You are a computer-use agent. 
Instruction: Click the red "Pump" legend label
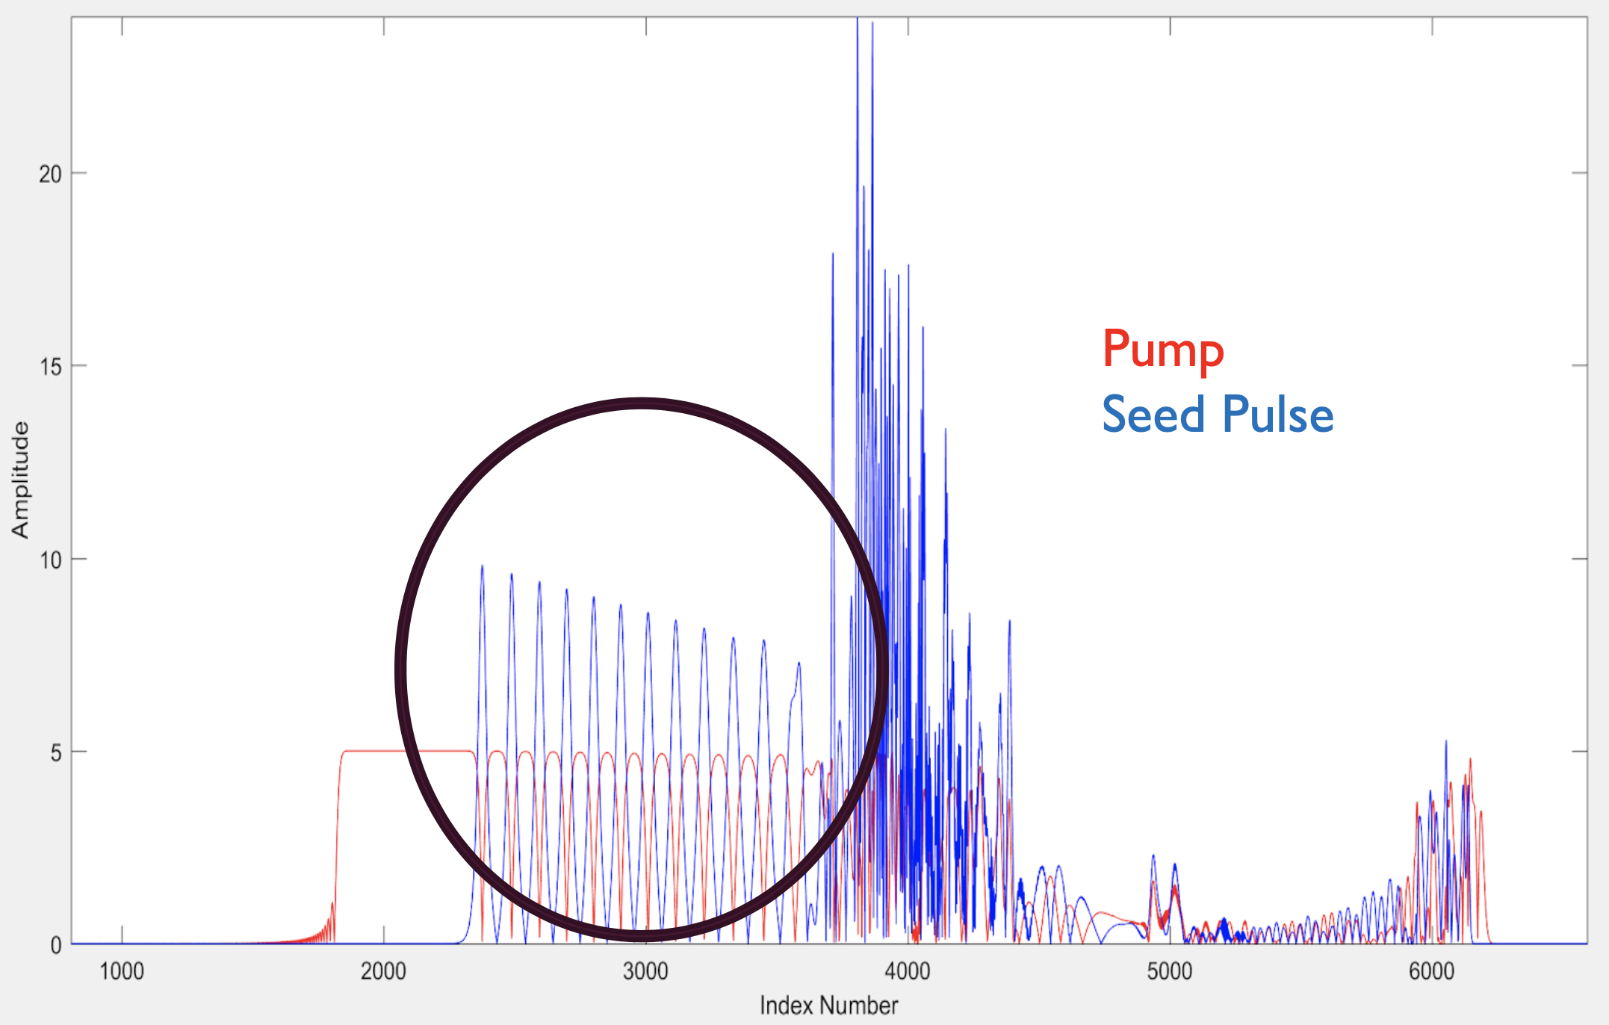click(1163, 351)
